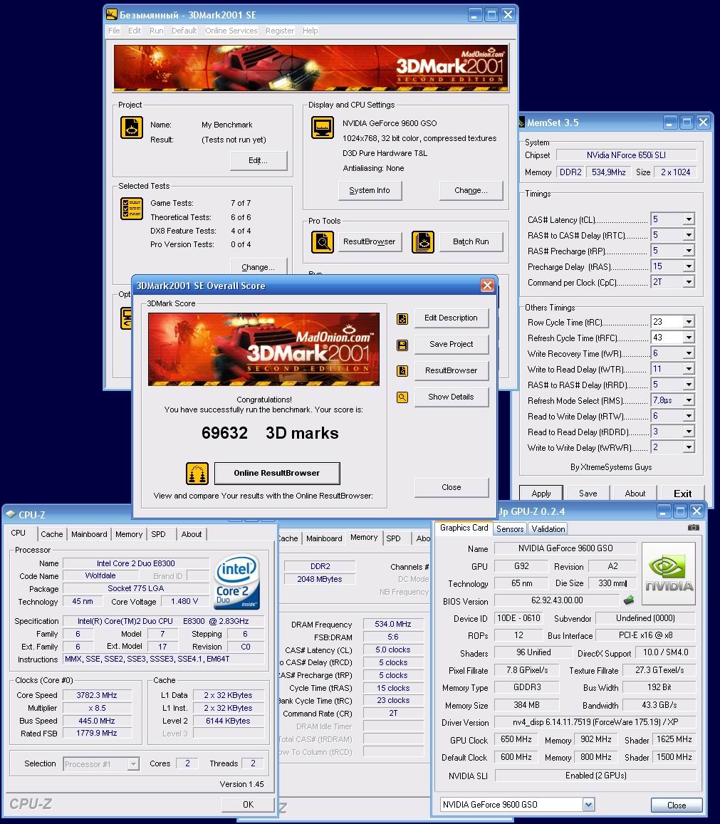The width and height of the screenshot is (720, 824).
Task: Click OK button in CPU-Z
Action: click(x=248, y=804)
